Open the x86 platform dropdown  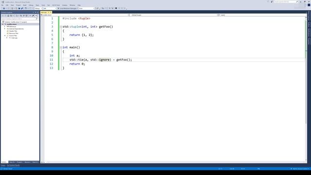point(50,9)
